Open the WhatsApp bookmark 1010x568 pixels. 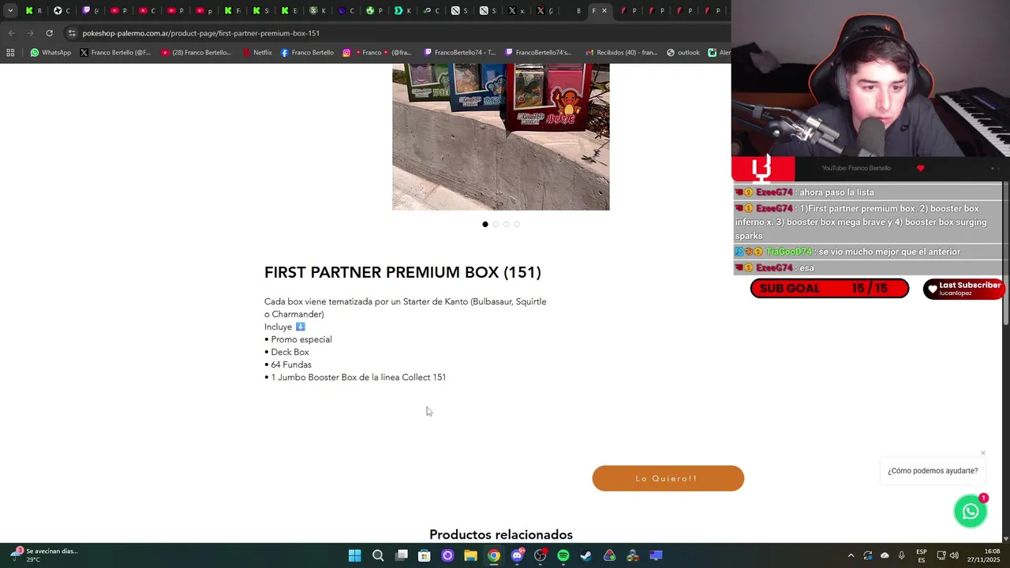pyautogui.click(x=50, y=53)
